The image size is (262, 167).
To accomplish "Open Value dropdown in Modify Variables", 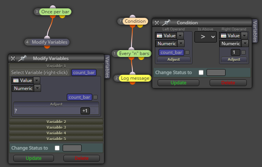I will (36, 80).
